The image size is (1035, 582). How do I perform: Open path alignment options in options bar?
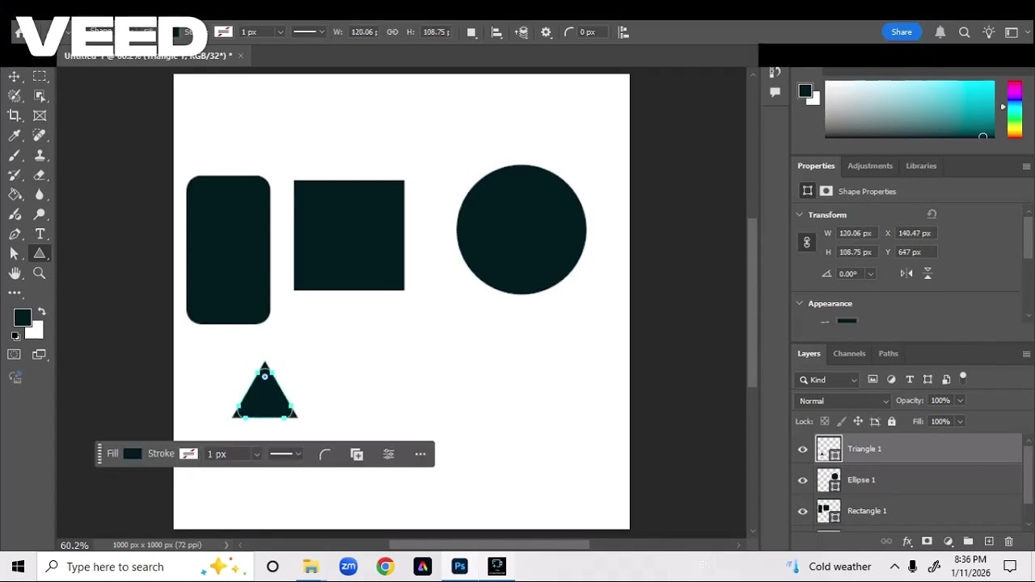click(x=496, y=32)
